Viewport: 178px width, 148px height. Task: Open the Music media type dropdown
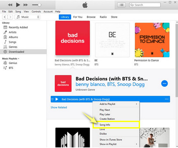[x=27, y=17]
